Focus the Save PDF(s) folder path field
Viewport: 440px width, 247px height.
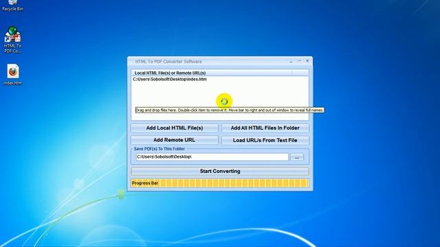(212, 157)
